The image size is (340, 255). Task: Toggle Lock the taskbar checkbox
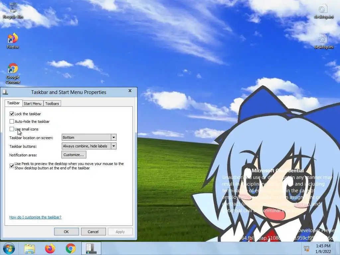(12, 114)
